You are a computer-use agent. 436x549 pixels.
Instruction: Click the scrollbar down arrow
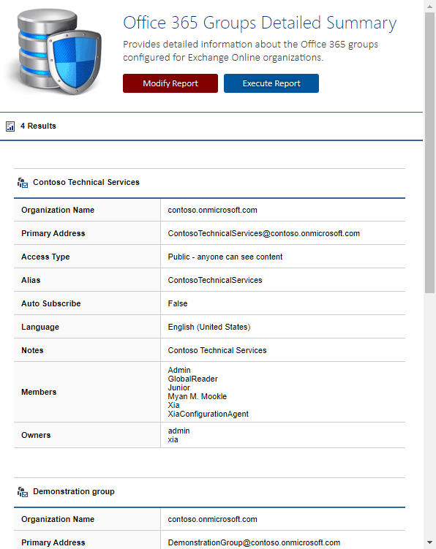pyautogui.click(x=429, y=542)
